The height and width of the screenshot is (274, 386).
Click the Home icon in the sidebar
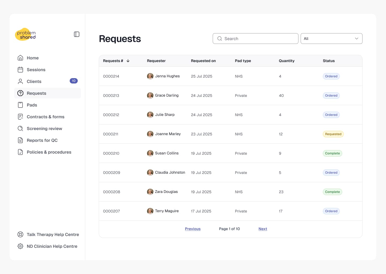(x=20, y=58)
